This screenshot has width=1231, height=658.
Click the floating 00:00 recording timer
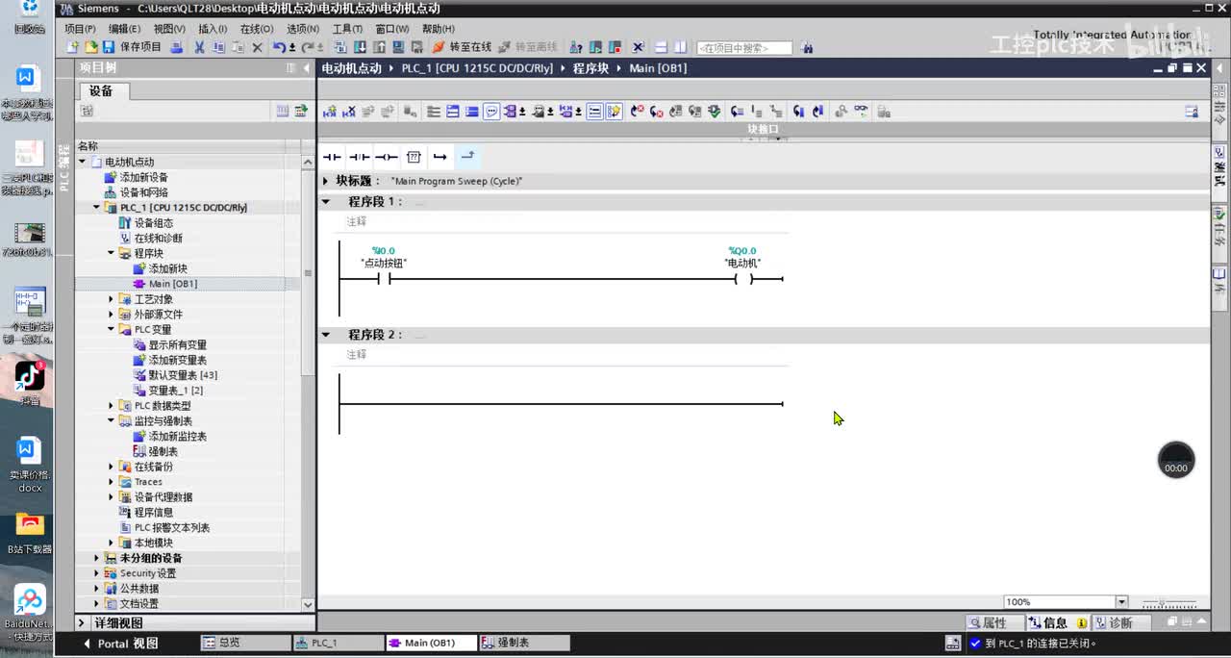tap(1176, 460)
